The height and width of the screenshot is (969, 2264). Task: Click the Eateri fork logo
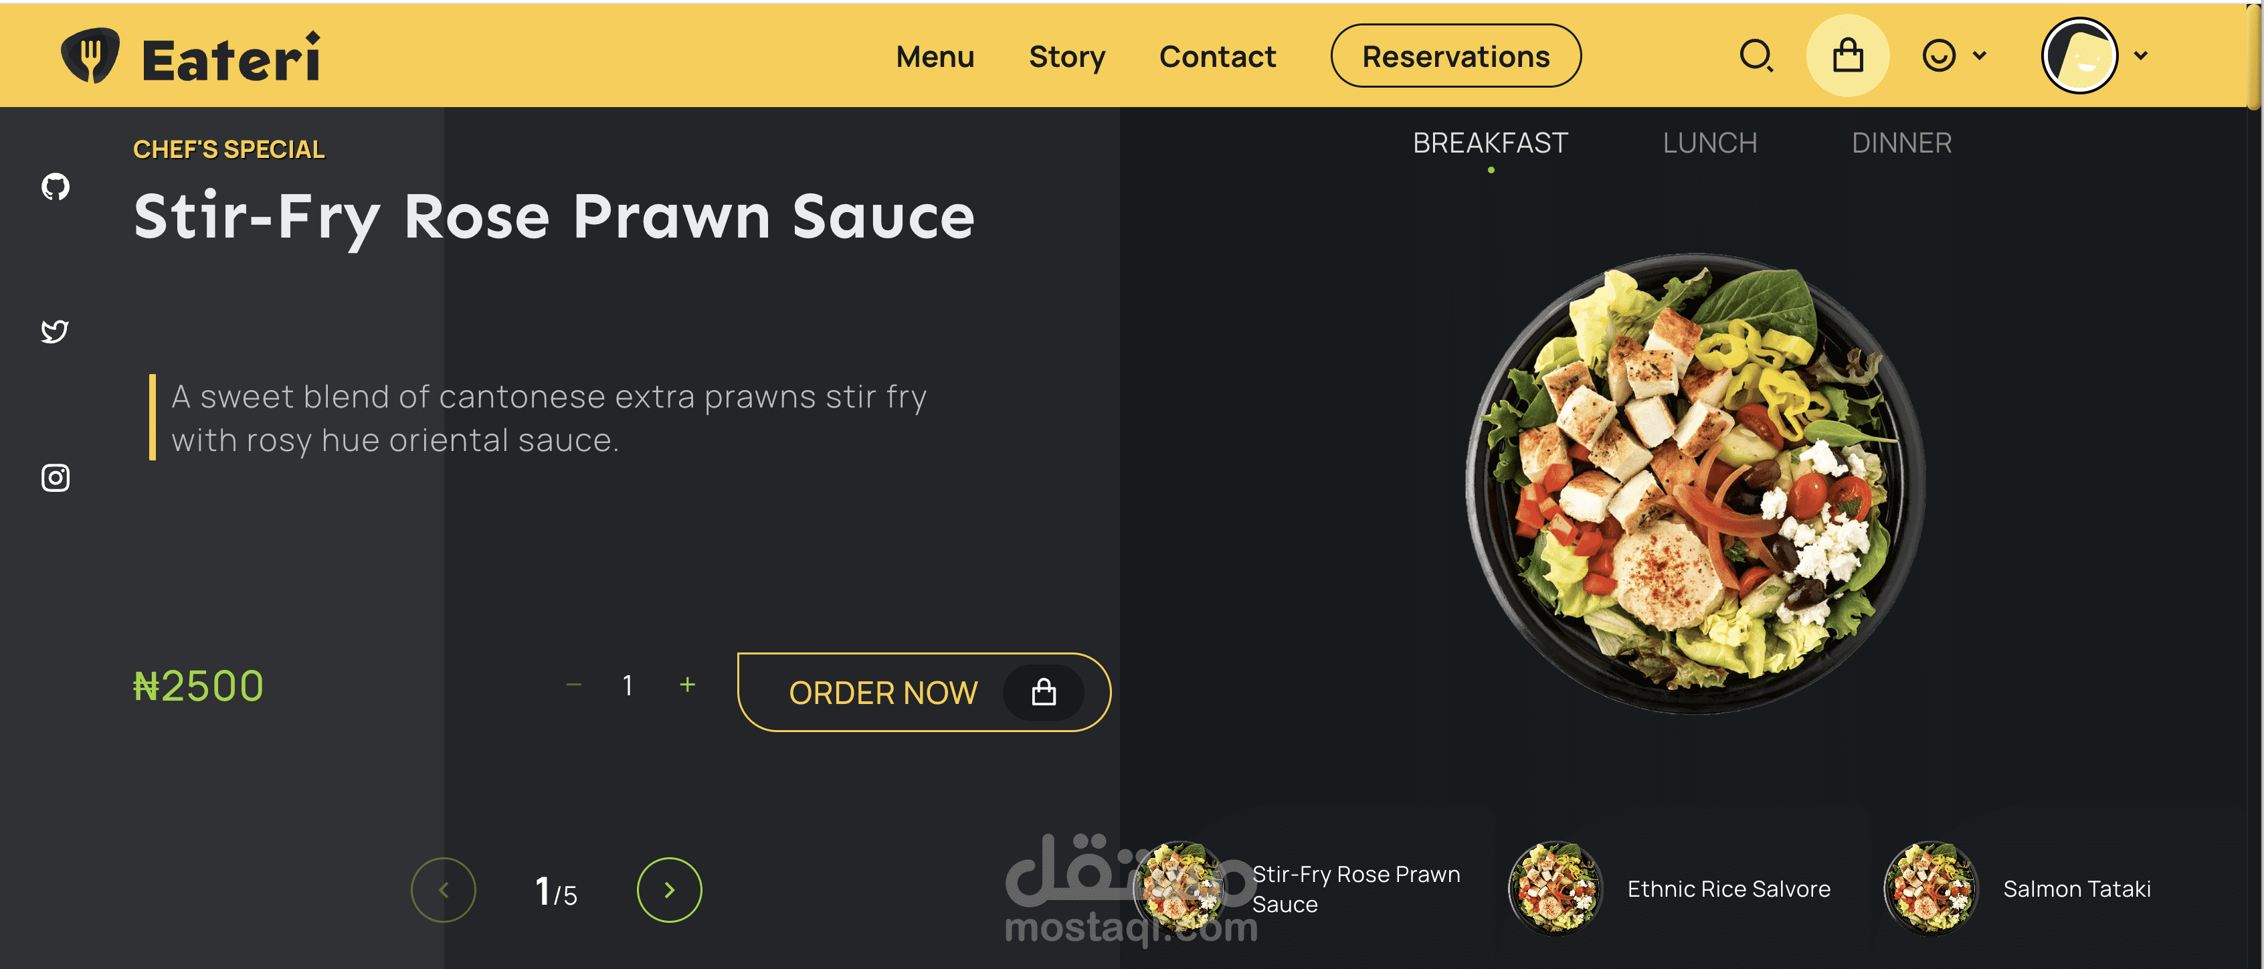click(90, 56)
